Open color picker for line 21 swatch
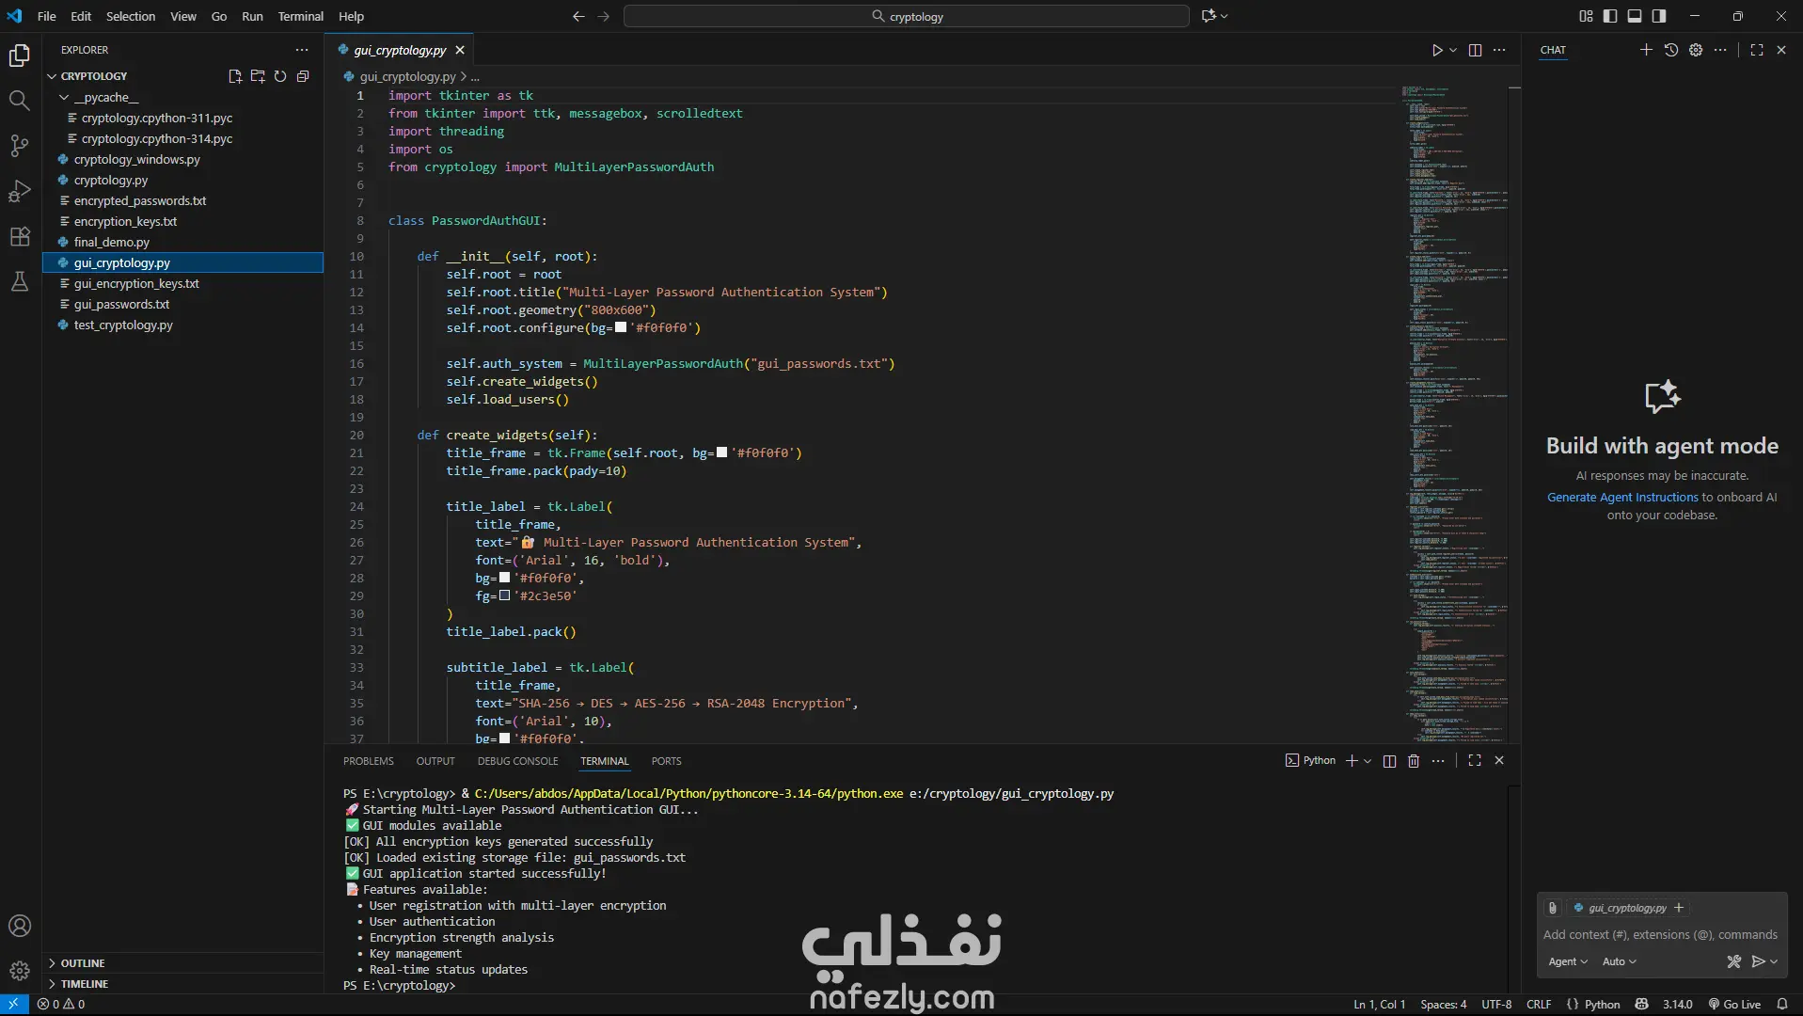 pos(721,452)
